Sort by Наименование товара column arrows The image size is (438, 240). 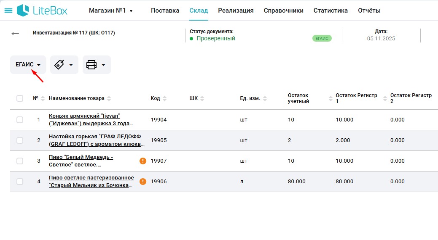click(x=109, y=98)
